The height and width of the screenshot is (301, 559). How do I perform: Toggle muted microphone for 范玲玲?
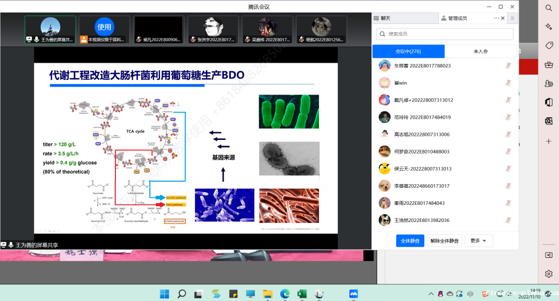[509, 117]
